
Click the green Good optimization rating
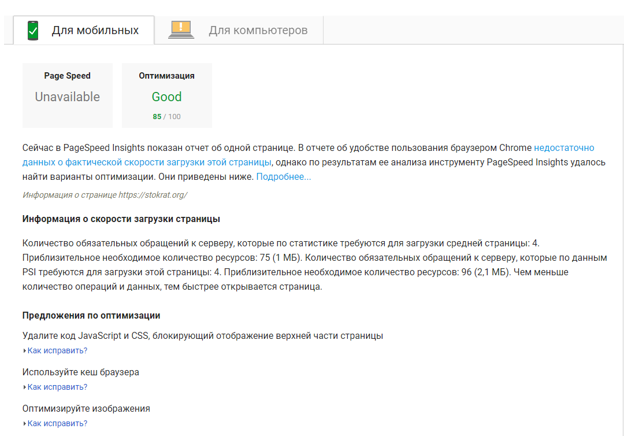coord(166,97)
